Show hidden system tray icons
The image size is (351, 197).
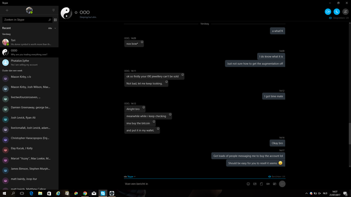tap(306, 193)
